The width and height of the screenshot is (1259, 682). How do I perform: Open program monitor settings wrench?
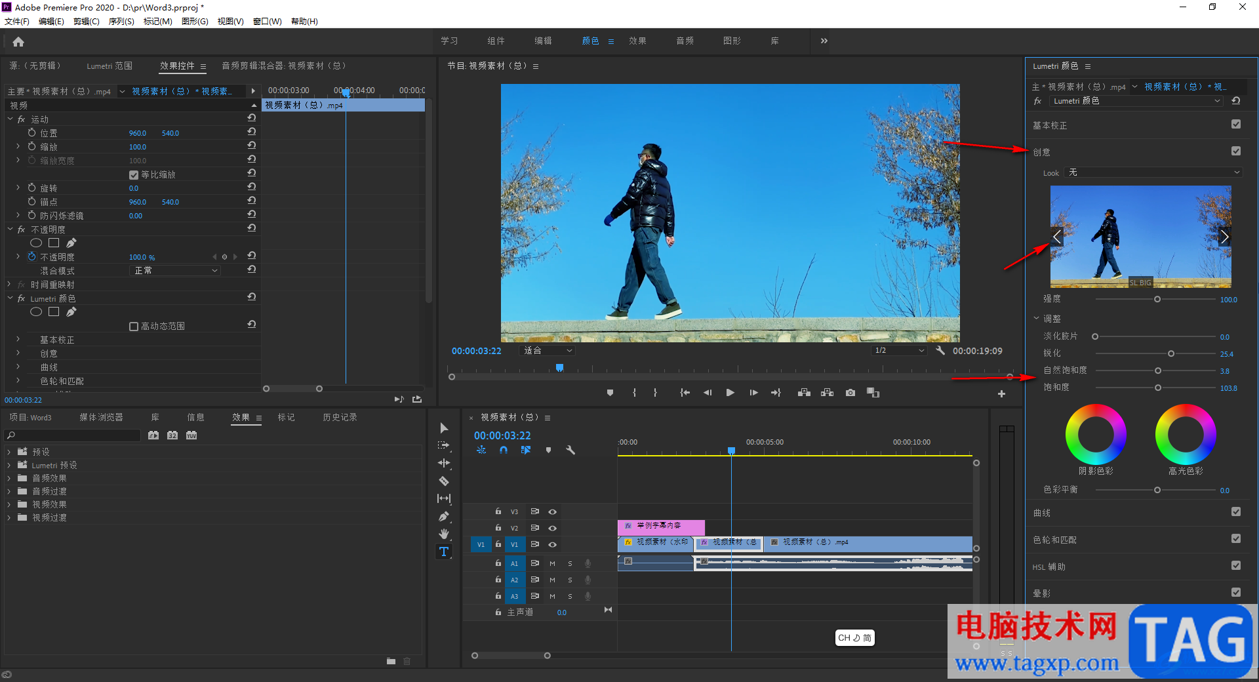pyautogui.click(x=940, y=351)
